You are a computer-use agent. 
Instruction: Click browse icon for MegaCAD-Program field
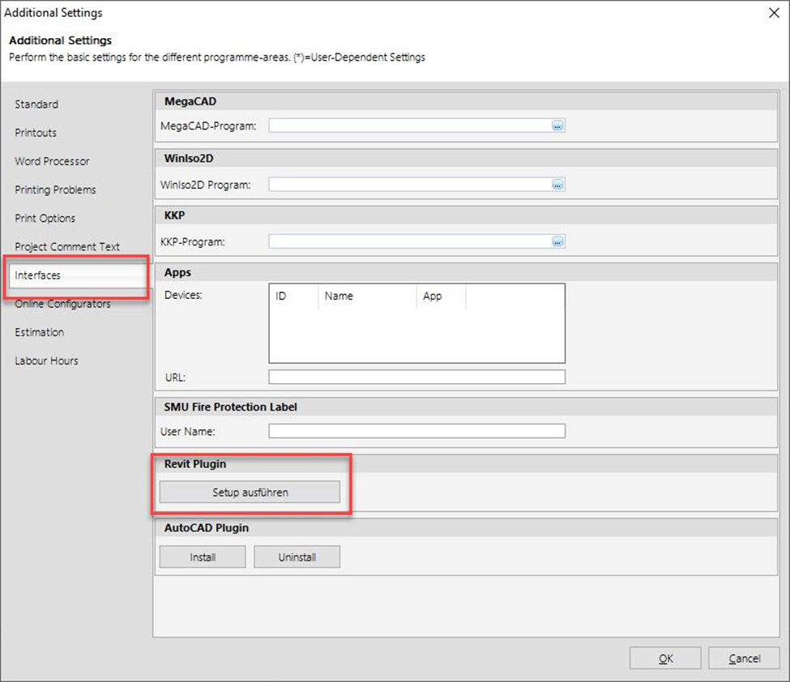(557, 126)
